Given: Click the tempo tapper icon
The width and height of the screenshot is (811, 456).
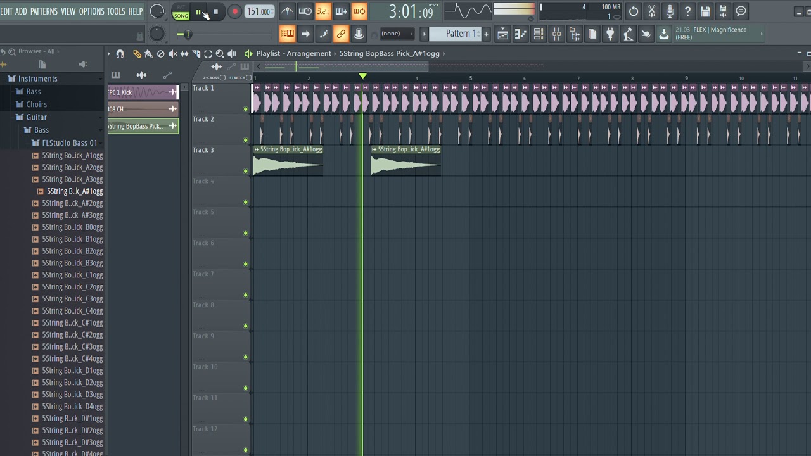Looking at the screenshot, I should click(x=628, y=34).
